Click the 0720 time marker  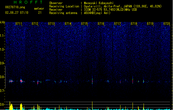tap(167, 24)
